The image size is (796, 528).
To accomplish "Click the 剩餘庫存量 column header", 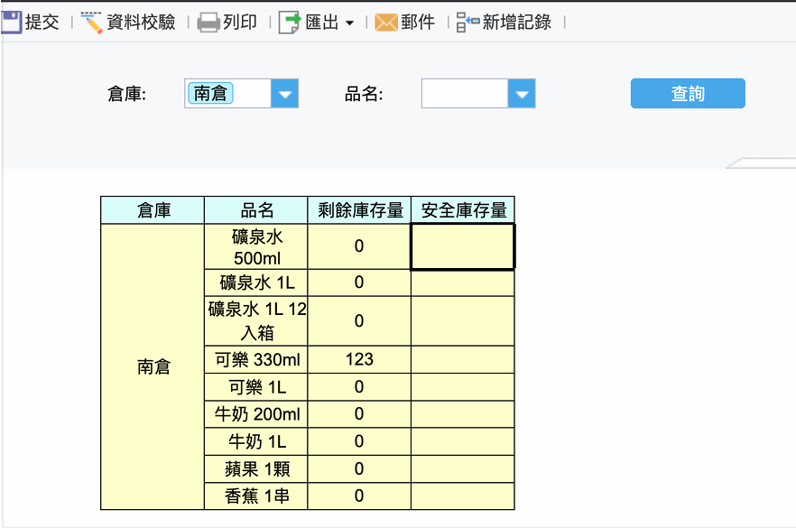I will point(359,210).
